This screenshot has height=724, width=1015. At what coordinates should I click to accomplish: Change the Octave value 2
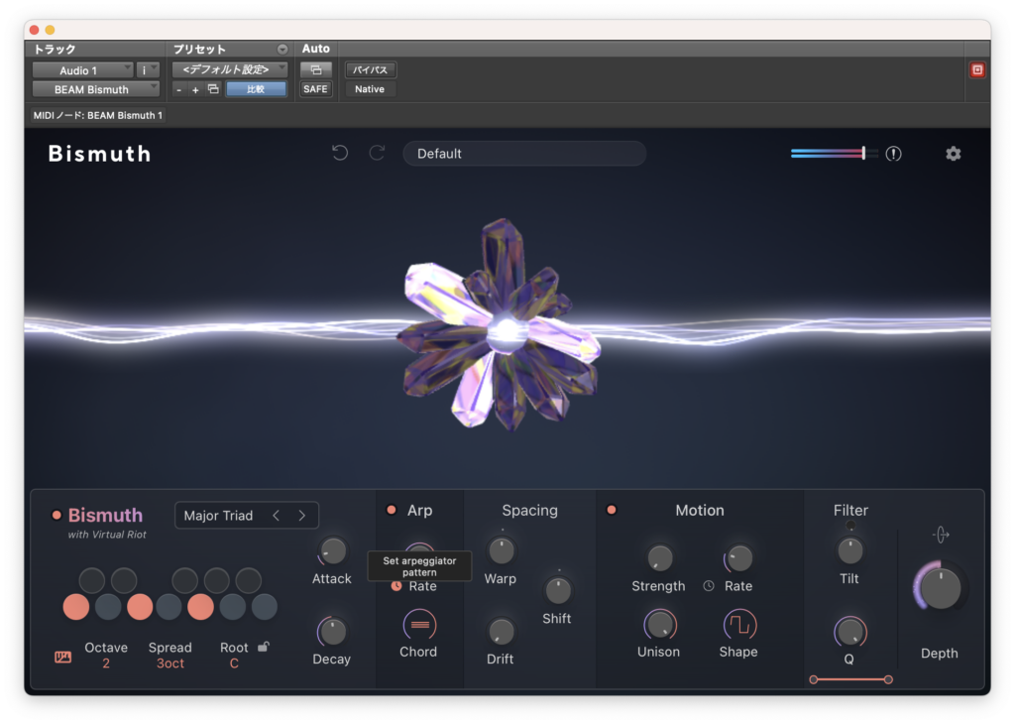pos(105,664)
